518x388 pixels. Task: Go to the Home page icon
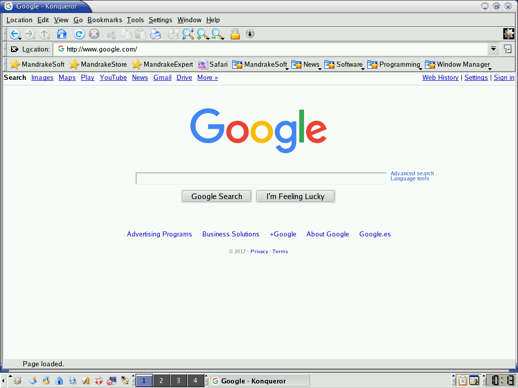(x=62, y=34)
